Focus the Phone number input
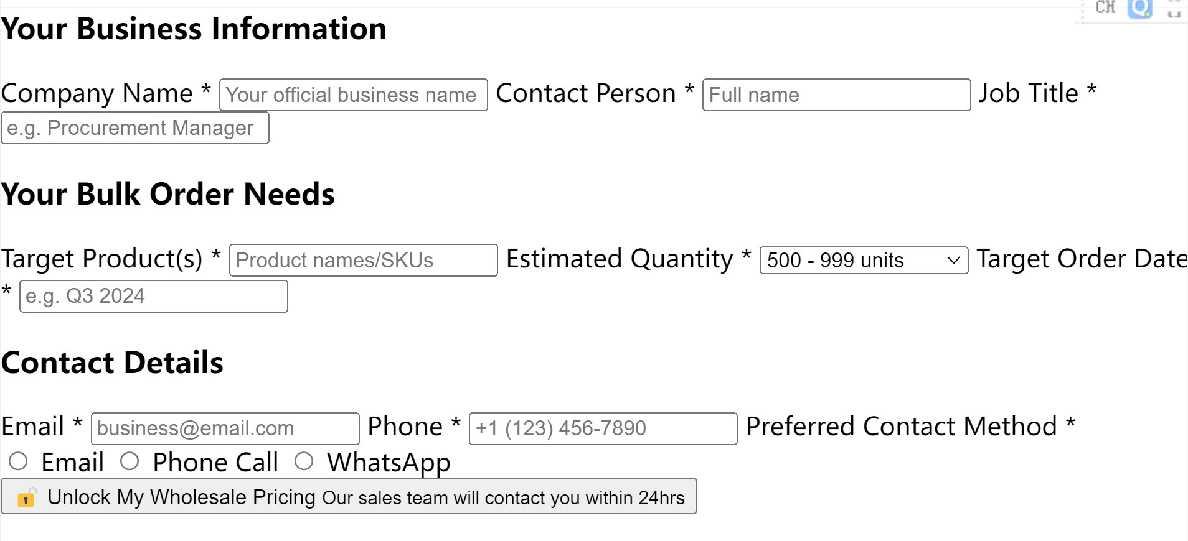1188x541 pixels. (603, 429)
